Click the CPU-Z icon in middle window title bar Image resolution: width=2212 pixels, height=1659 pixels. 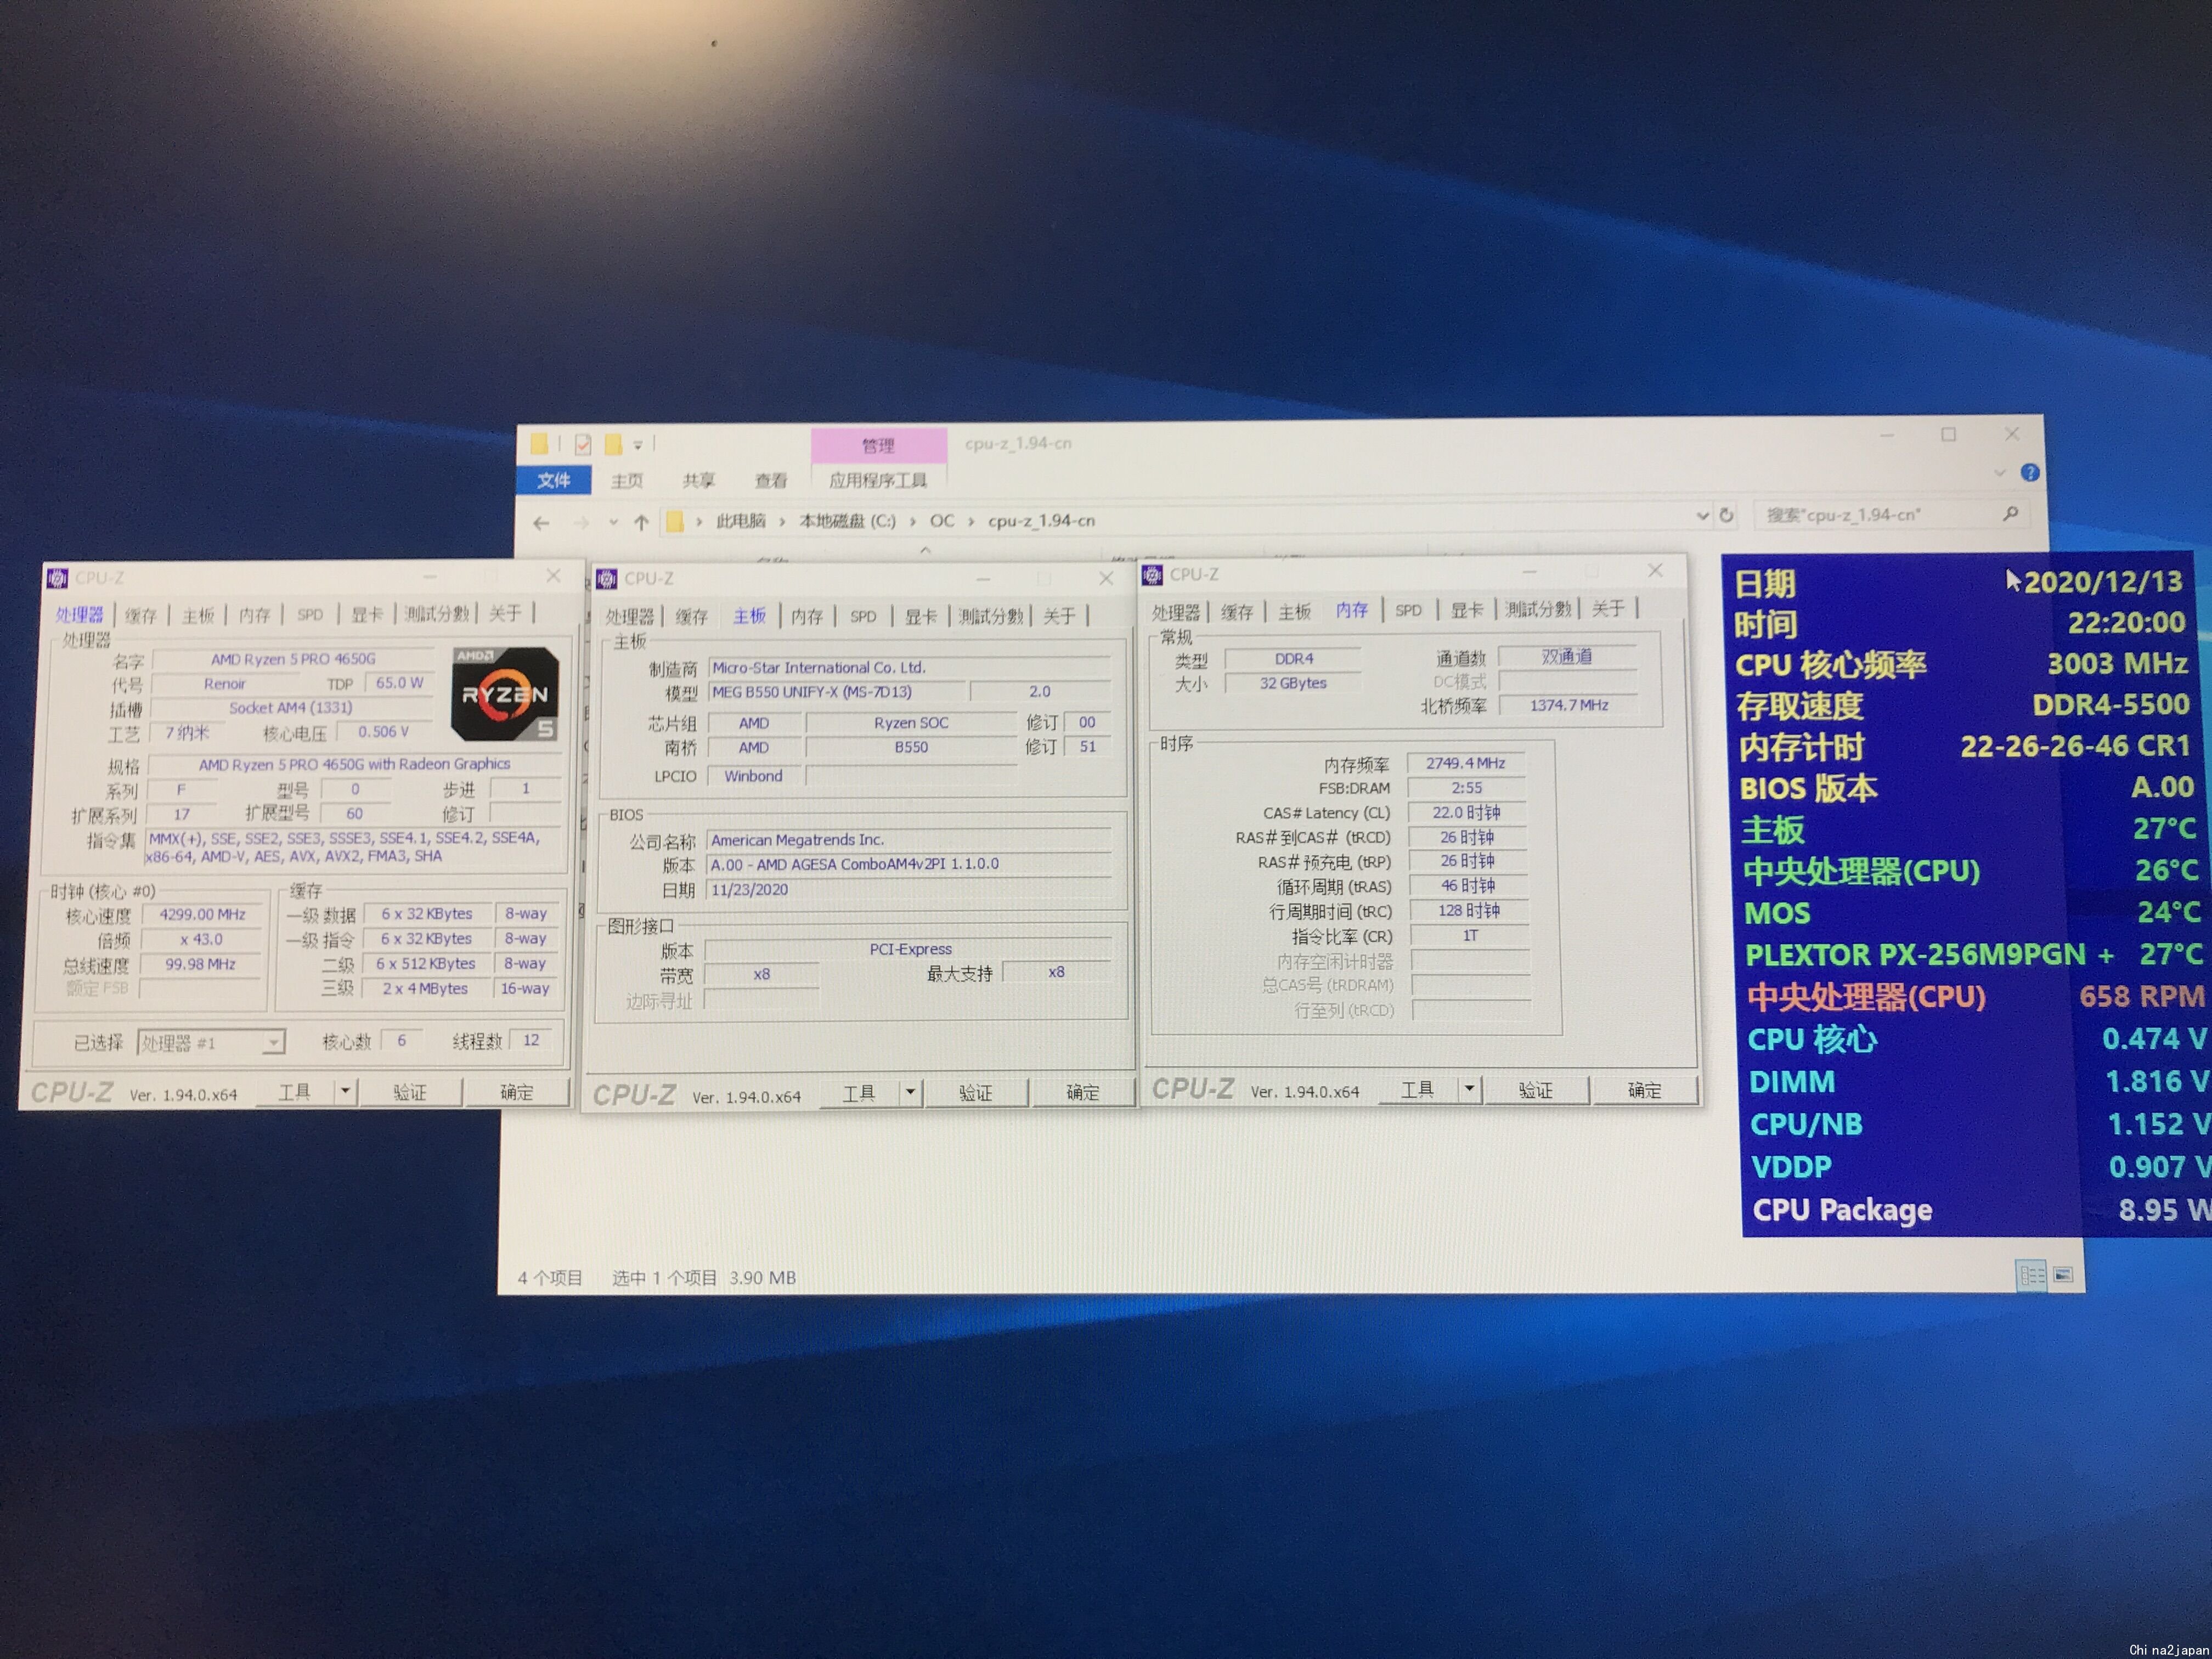pos(607,578)
